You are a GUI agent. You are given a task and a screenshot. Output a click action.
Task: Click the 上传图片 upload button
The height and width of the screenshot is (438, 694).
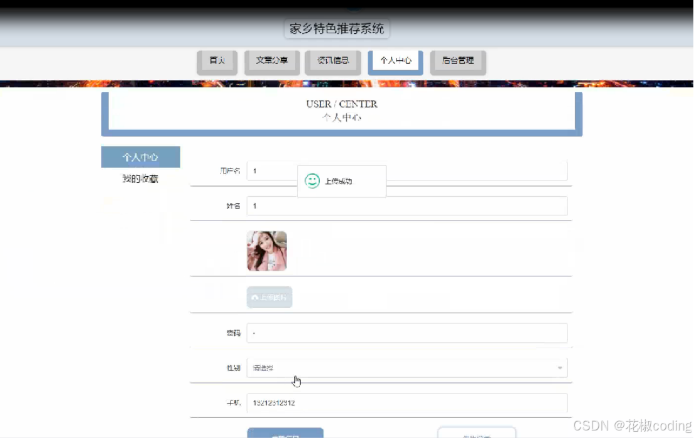pos(269,297)
